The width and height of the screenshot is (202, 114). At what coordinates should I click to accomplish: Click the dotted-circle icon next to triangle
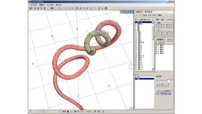click(x=72, y=8)
